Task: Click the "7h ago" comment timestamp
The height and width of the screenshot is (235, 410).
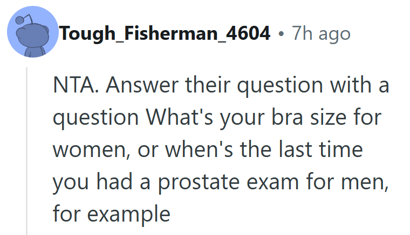Action: (x=321, y=34)
